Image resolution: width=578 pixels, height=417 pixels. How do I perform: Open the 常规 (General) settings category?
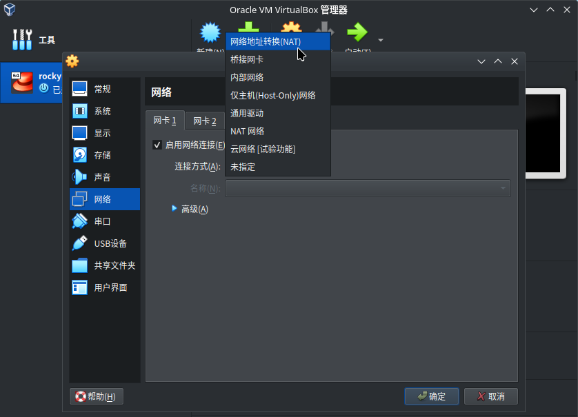(105, 89)
